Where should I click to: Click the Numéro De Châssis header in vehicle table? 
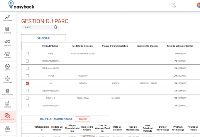point(148,46)
